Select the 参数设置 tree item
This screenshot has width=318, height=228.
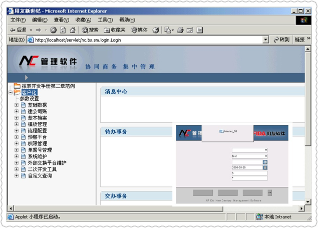click(x=29, y=99)
